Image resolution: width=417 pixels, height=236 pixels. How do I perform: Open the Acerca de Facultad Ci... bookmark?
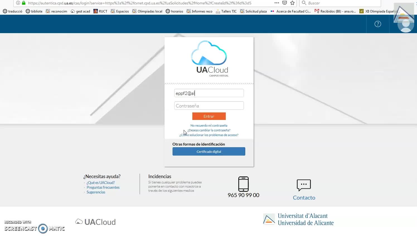(x=290, y=11)
